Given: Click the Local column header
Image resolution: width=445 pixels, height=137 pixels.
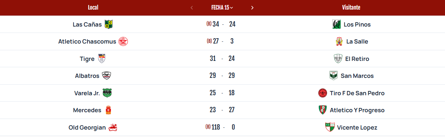Looking at the screenshot, I should [x=93, y=7].
